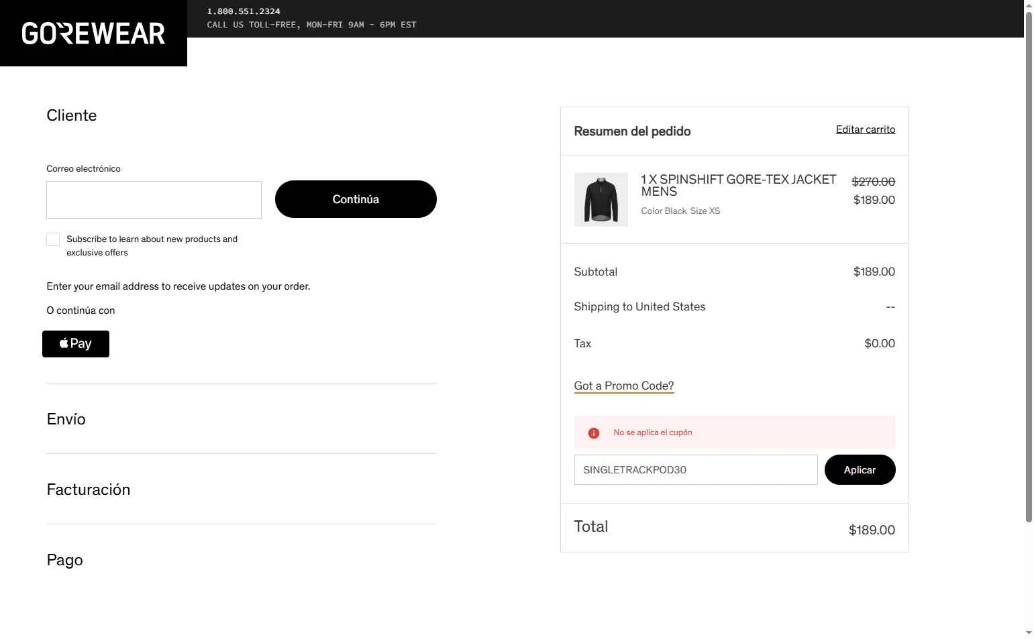Click the red coupon error info icon
The width and height of the screenshot is (1034, 639).
594,433
